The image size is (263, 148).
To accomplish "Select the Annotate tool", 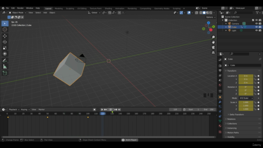I will pyautogui.click(x=5, y=60).
